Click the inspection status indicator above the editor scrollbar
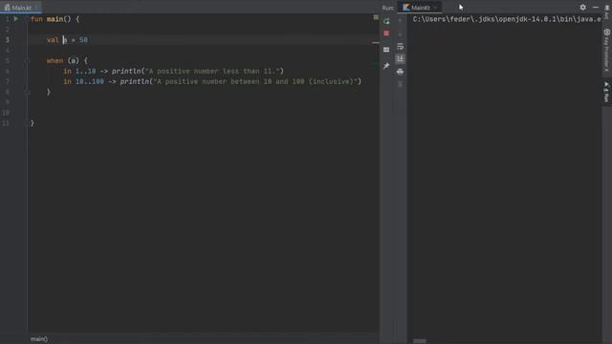Screen dimensions: 612x344 (376, 17)
